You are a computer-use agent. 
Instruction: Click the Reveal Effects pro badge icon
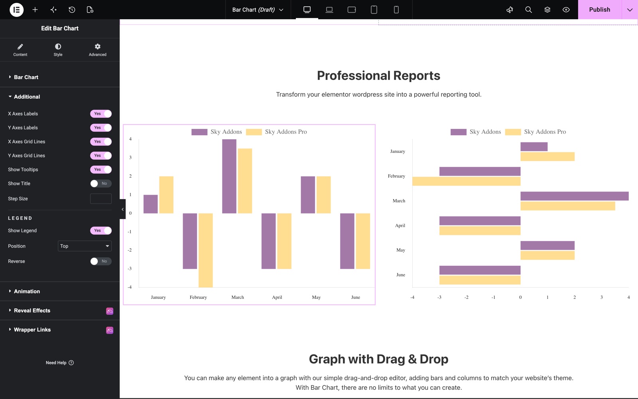click(x=110, y=311)
